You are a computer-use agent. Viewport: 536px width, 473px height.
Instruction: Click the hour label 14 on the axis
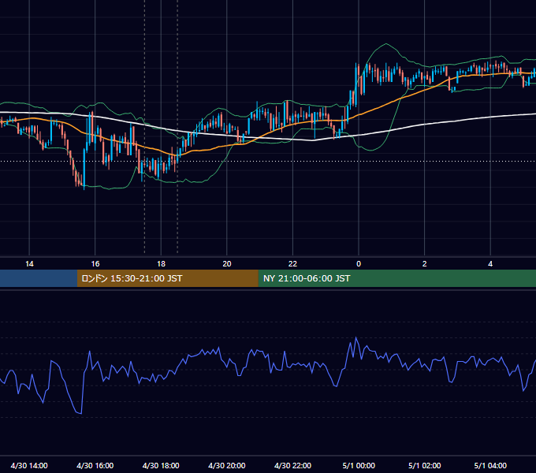tap(29, 264)
